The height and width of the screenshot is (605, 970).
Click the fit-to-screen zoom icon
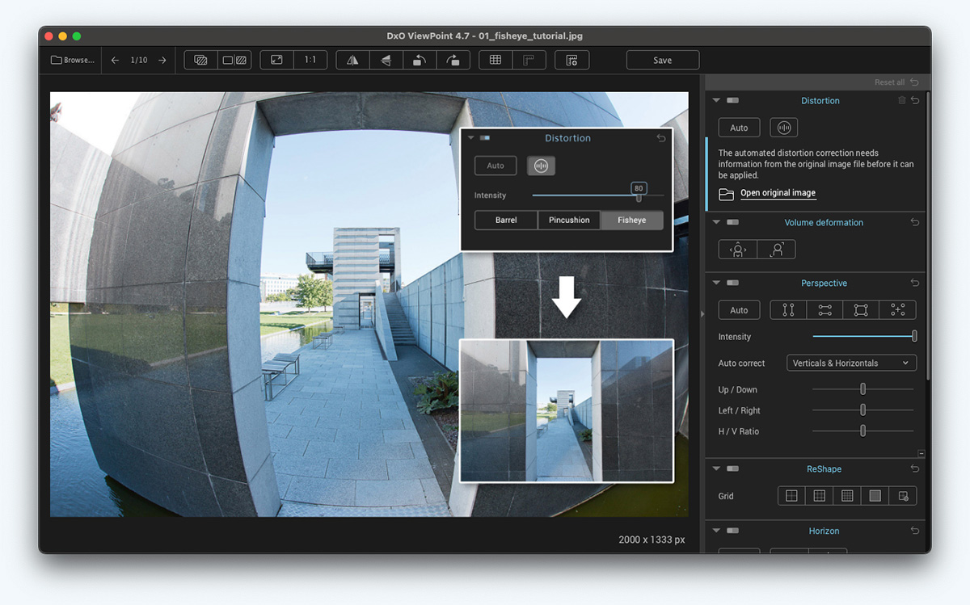click(x=276, y=61)
